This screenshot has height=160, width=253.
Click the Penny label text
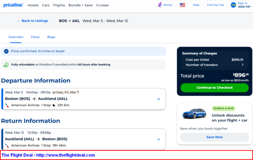pyautogui.click(x=168, y=5)
